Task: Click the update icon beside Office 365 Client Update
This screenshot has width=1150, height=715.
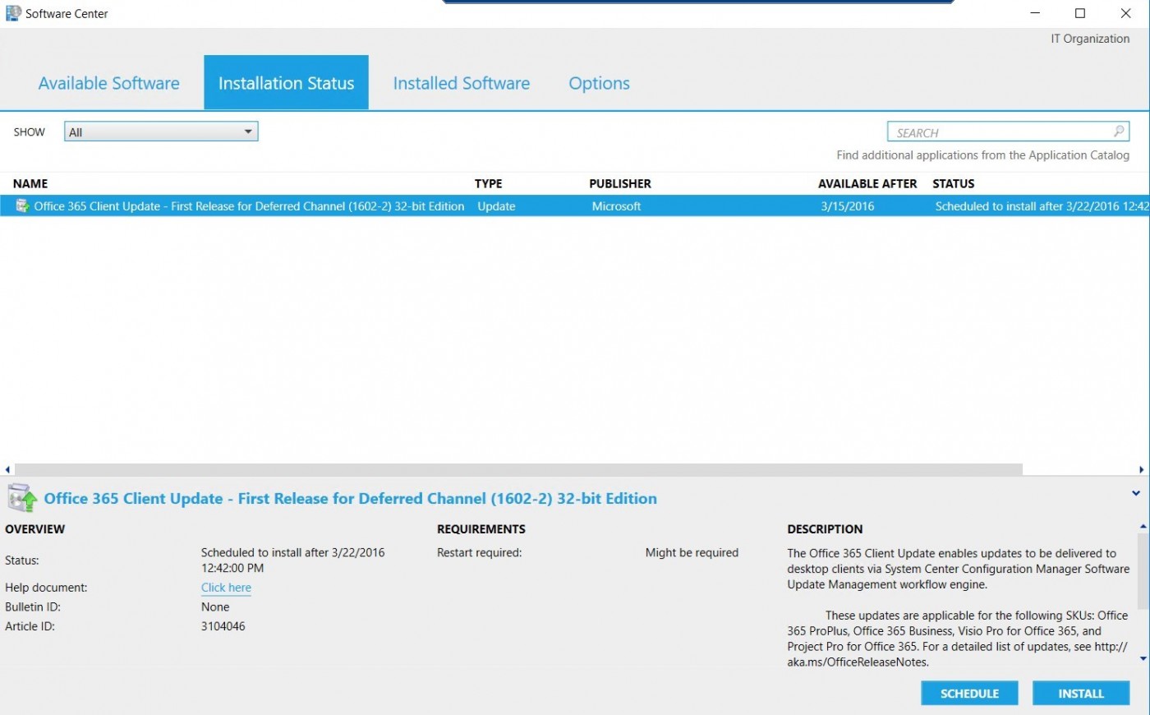Action: (x=21, y=205)
